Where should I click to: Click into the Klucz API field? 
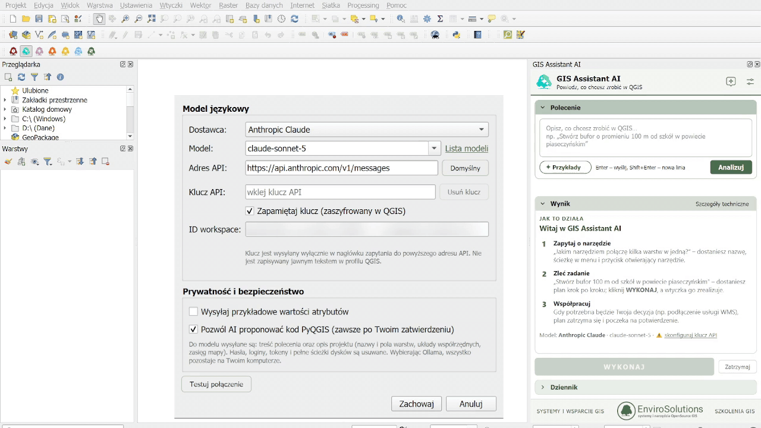coord(341,192)
